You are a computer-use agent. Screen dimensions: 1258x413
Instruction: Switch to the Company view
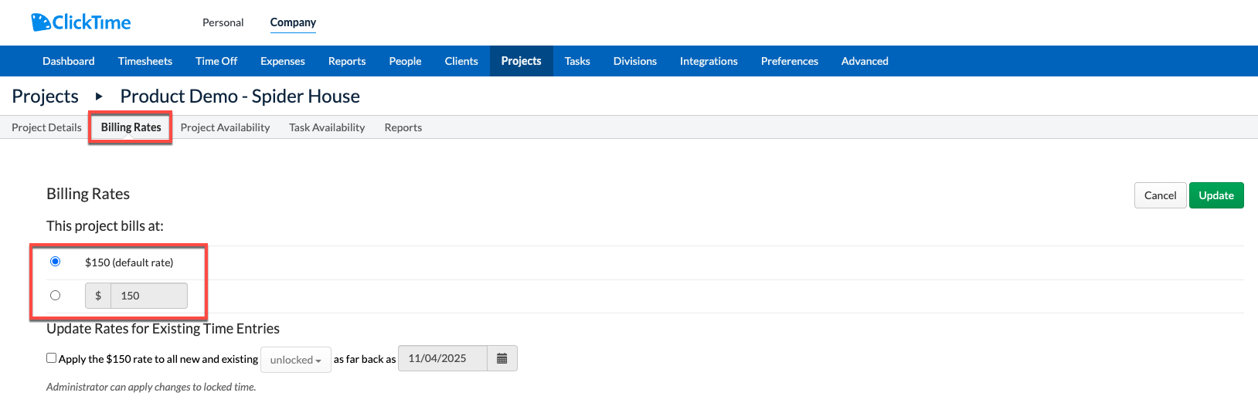(x=293, y=22)
